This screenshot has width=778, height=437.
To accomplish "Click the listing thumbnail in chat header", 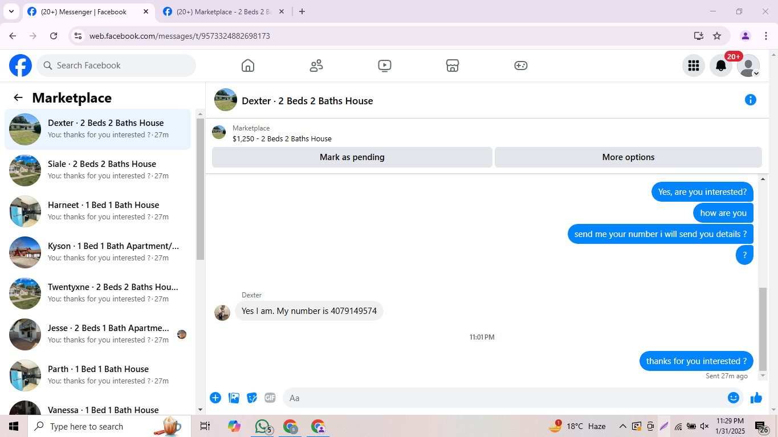I will point(226,100).
